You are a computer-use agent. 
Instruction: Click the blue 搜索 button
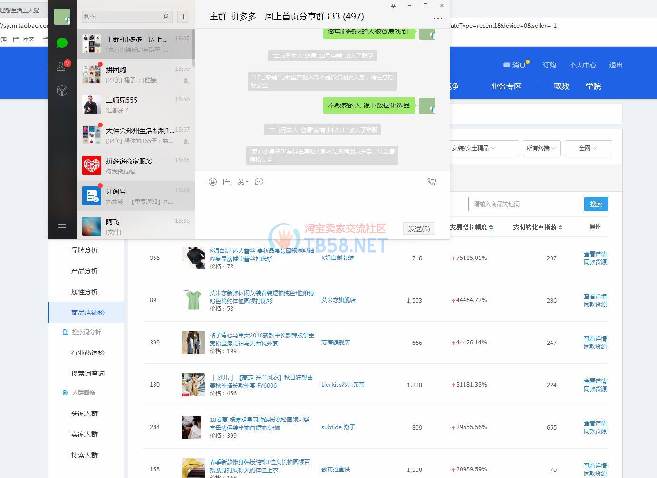596,204
